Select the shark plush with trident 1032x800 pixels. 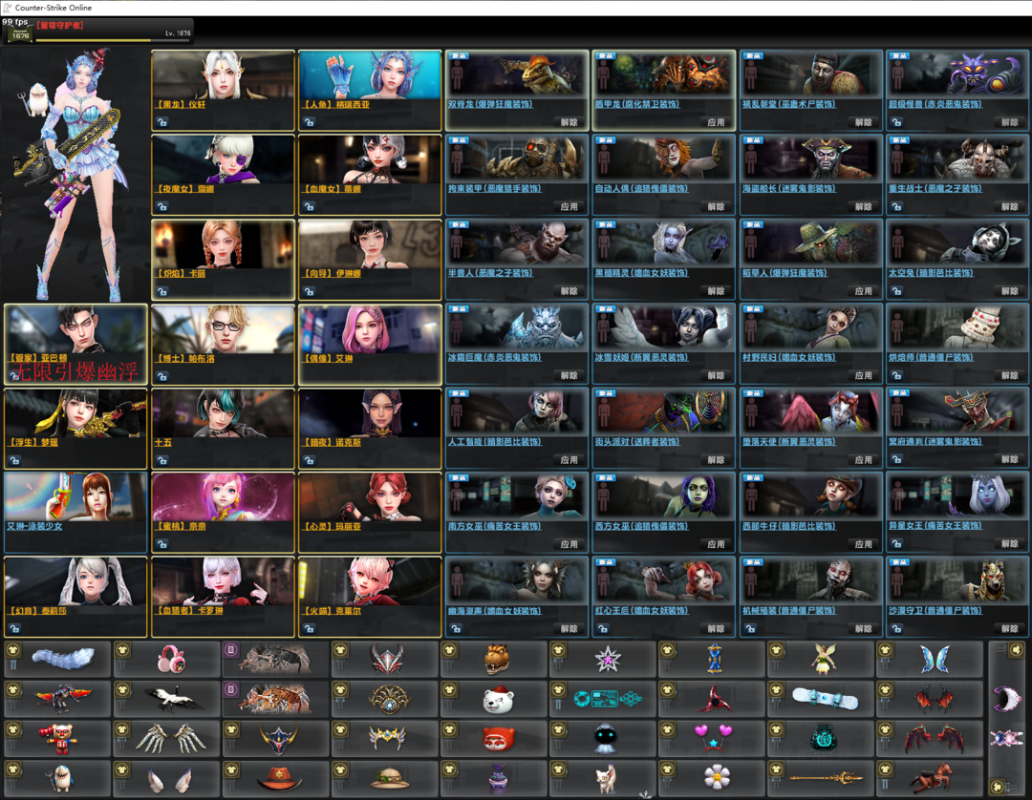[59, 778]
